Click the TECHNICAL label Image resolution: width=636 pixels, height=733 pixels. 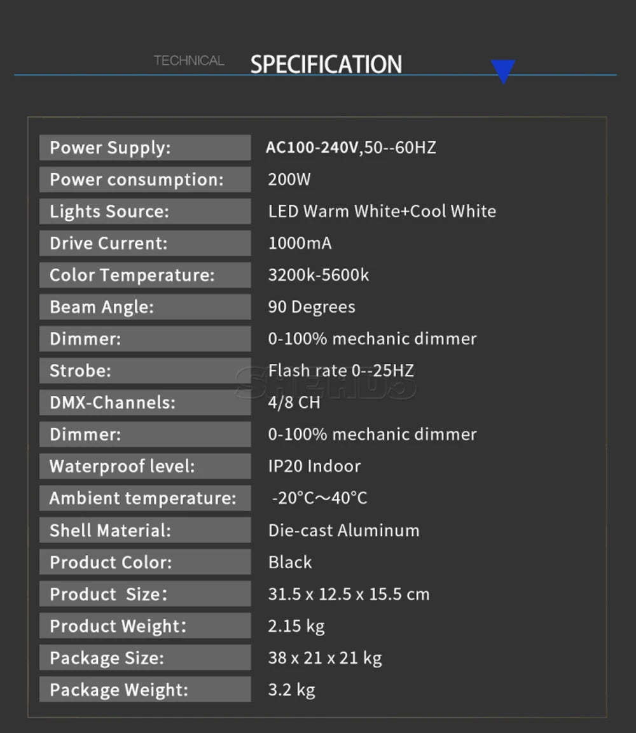(190, 61)
